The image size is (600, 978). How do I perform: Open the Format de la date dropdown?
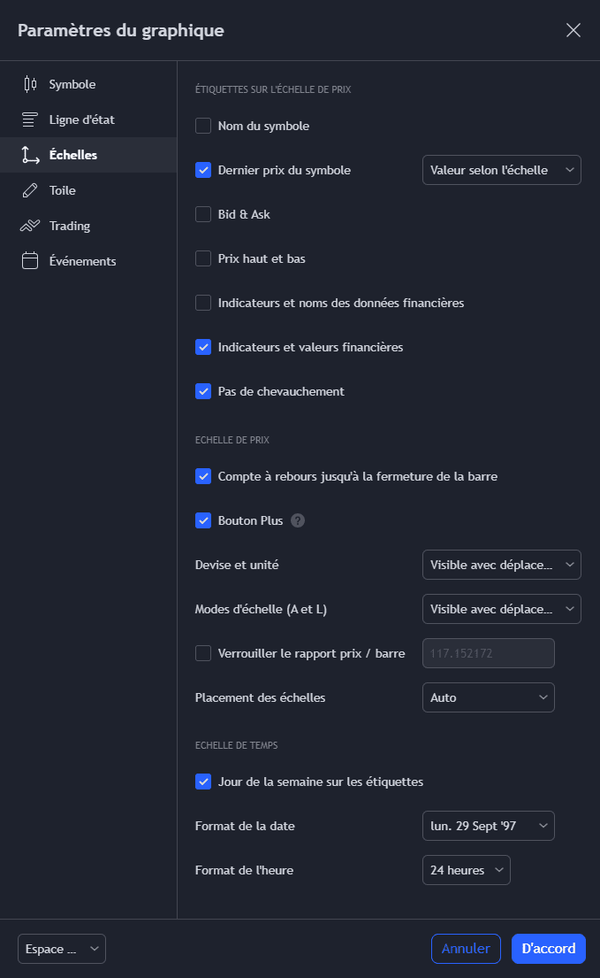(x=488, y=826)
